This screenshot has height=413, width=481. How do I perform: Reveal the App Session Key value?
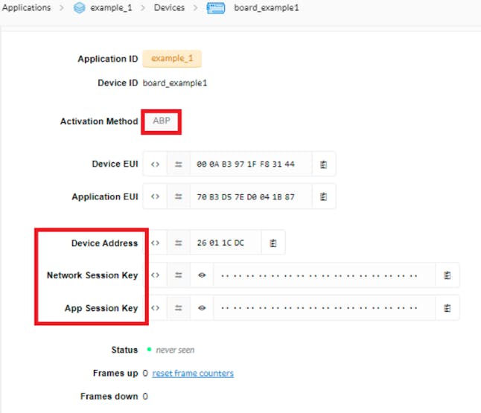[x=202, y=308]
